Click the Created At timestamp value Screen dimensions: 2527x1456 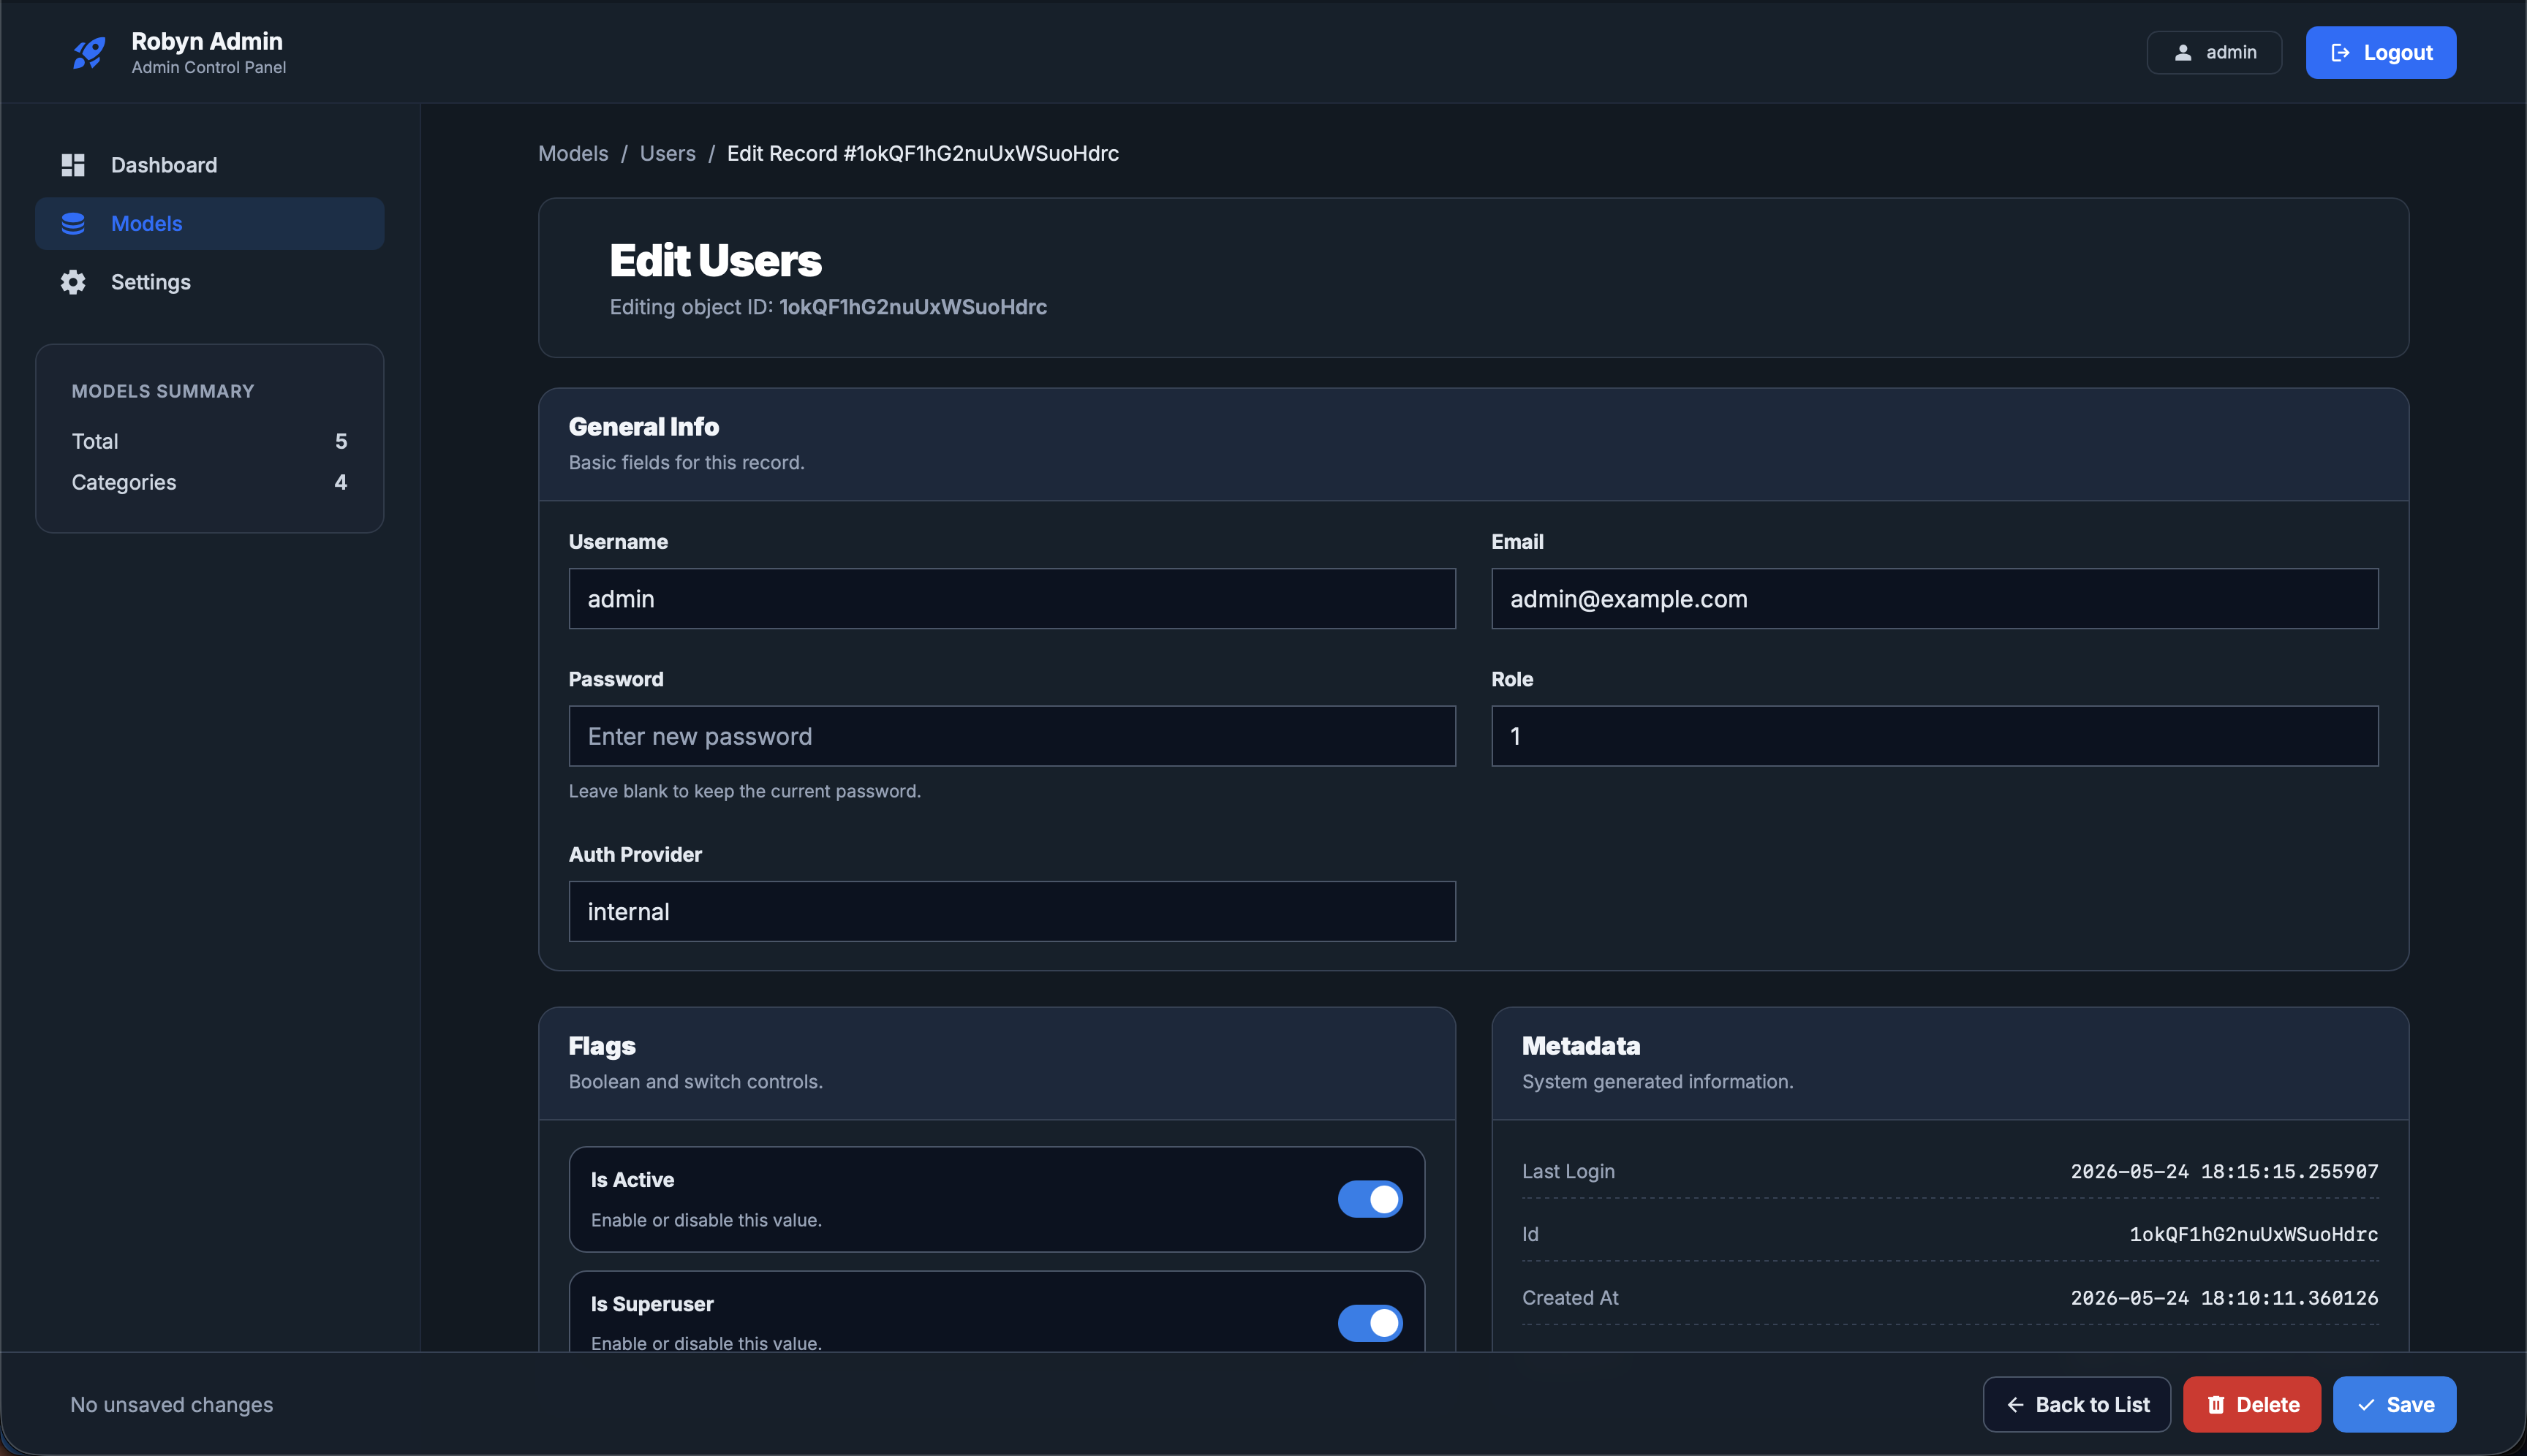(x=2224, y=1298)
